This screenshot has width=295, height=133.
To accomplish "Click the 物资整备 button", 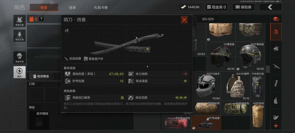I will pyautogui.click(x=41, y=76).
